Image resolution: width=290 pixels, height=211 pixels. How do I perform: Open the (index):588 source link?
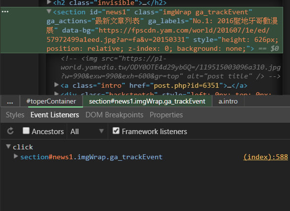coord(266,157)
